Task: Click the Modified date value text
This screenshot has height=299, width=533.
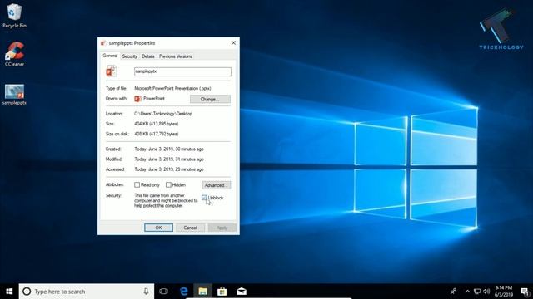Action: [169, 159]
